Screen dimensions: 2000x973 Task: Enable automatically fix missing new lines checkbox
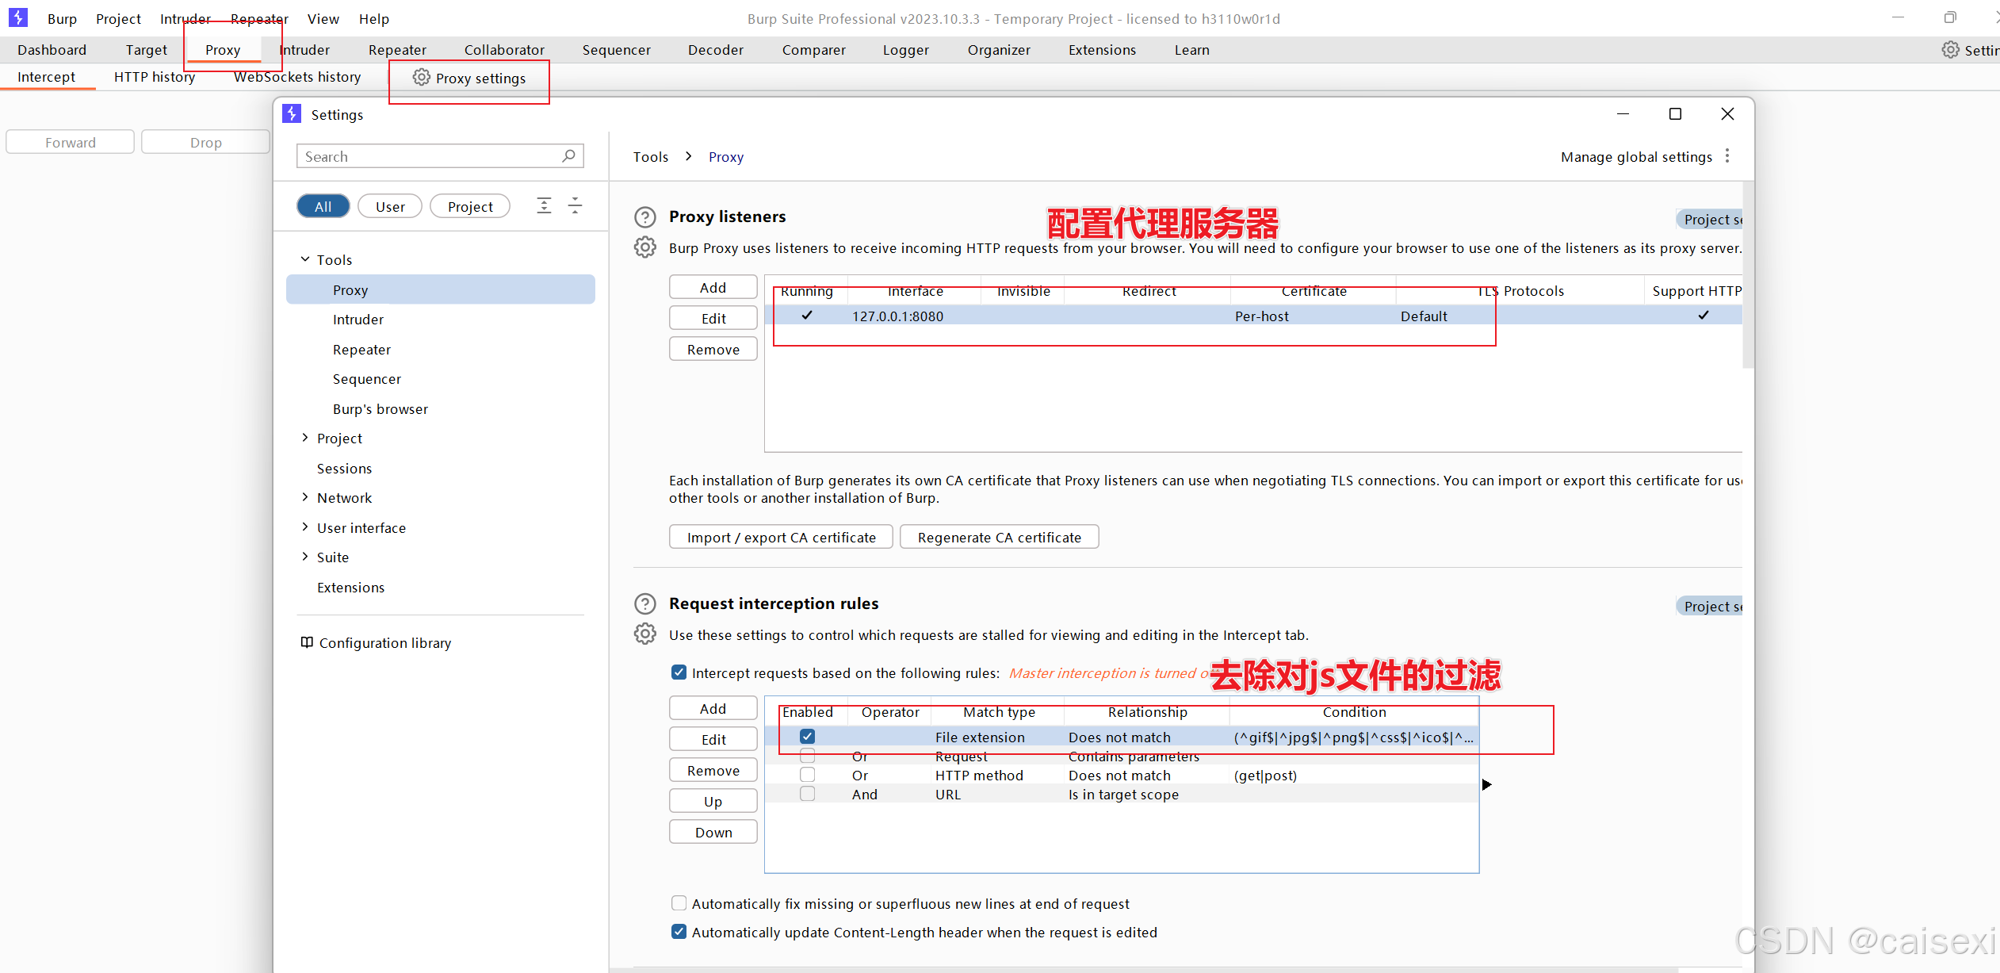(679, 903)
